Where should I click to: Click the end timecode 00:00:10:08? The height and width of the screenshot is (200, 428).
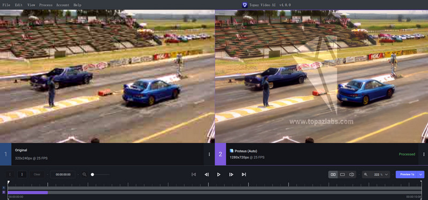point(414,197)
